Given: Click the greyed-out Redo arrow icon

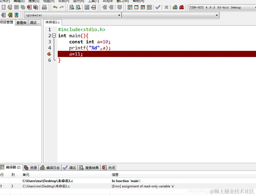Looking at the screenshot, I should pyautogui.click(x=62, y=7).
